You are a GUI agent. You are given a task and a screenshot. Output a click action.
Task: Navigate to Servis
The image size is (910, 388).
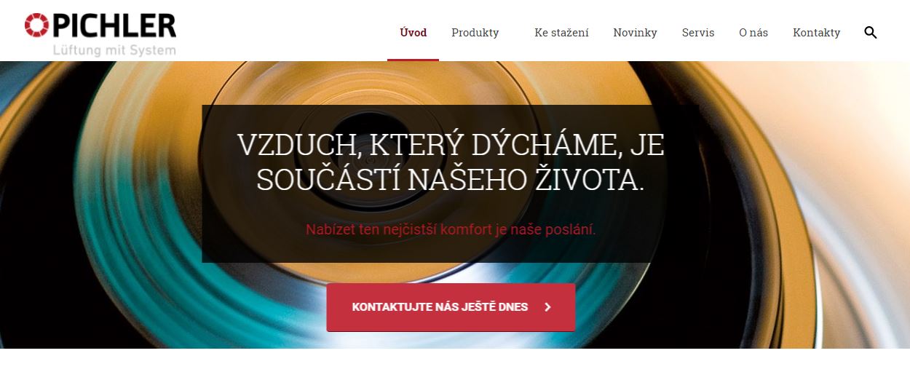698,33
